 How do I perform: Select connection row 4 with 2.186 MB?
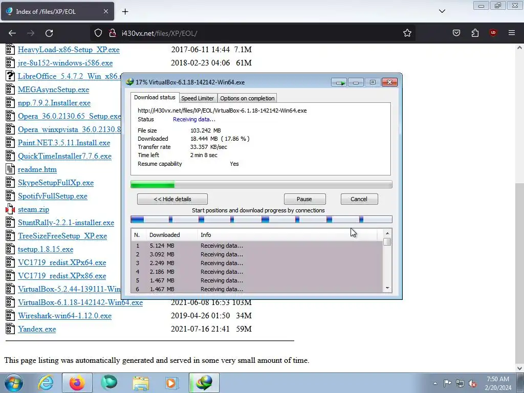coord(257,272)
